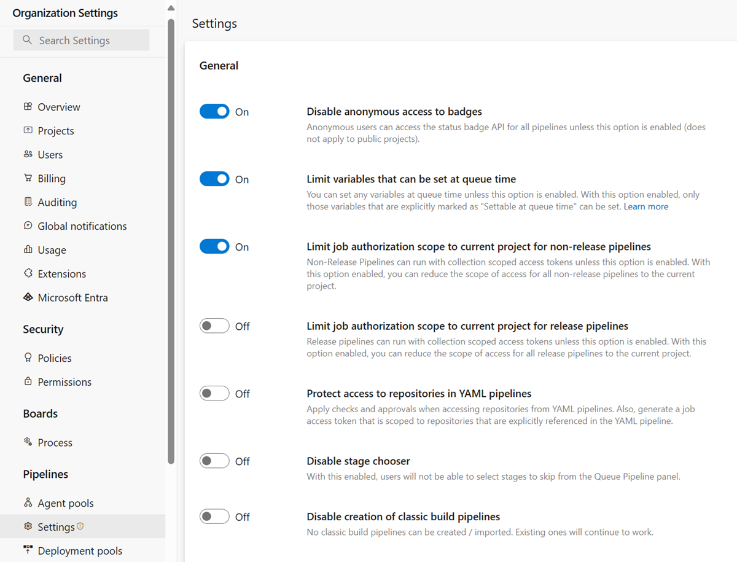Open the Agent pools icon under Pipelines
This screenshot has height=562, width=737.
coord(28,502)
